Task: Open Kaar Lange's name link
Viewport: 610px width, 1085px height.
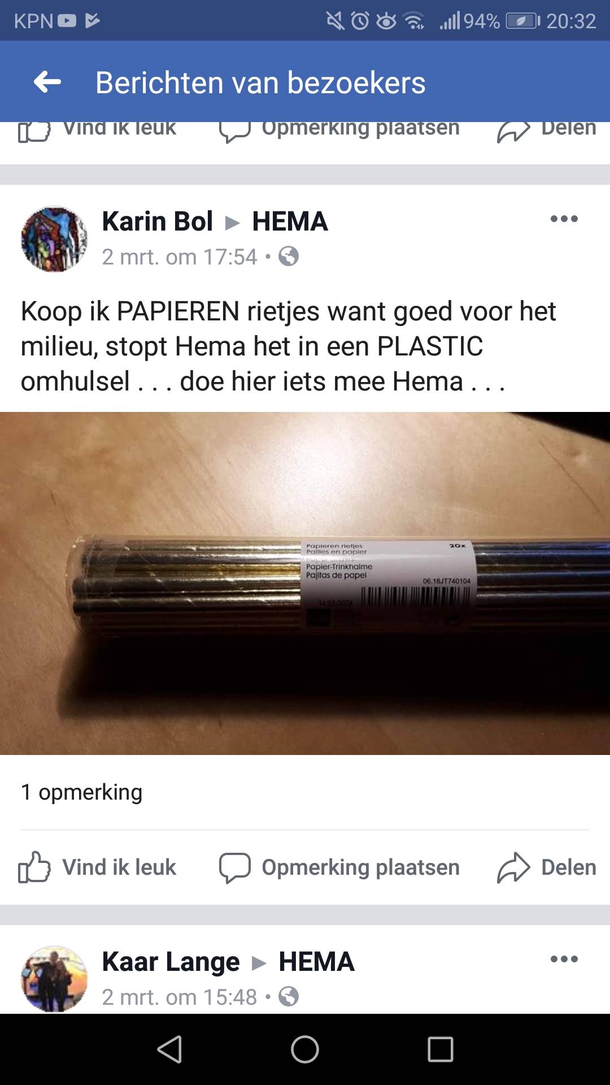Action: [171, 962]
